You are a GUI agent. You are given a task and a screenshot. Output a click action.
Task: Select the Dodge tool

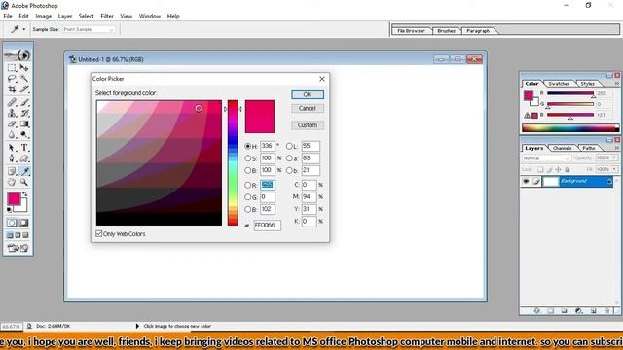(24, 134)
